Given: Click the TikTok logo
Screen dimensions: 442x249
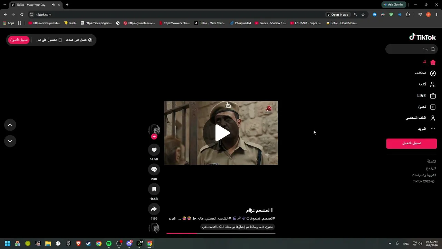Looking at the screenshot, I should click(x=422, y=37).
